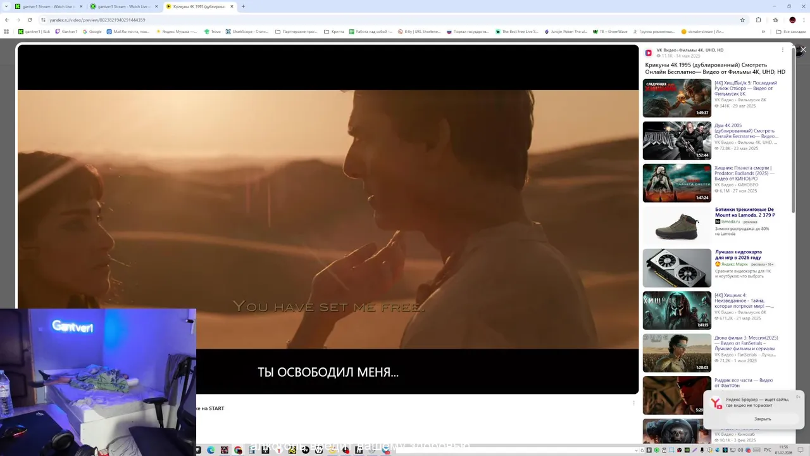Switch to the second gantver1 Stream tab

pyautogui.click(x=125, y=6)
